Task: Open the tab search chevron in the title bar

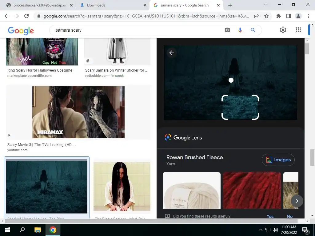Action: tap(265, 4)
